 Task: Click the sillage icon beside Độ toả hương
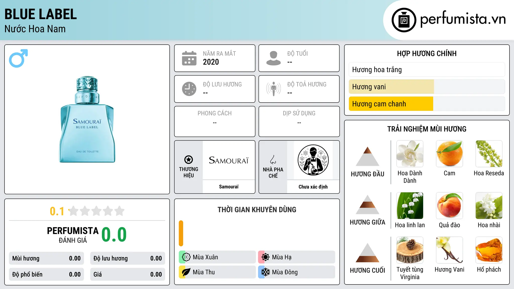(x=274, y=89)
